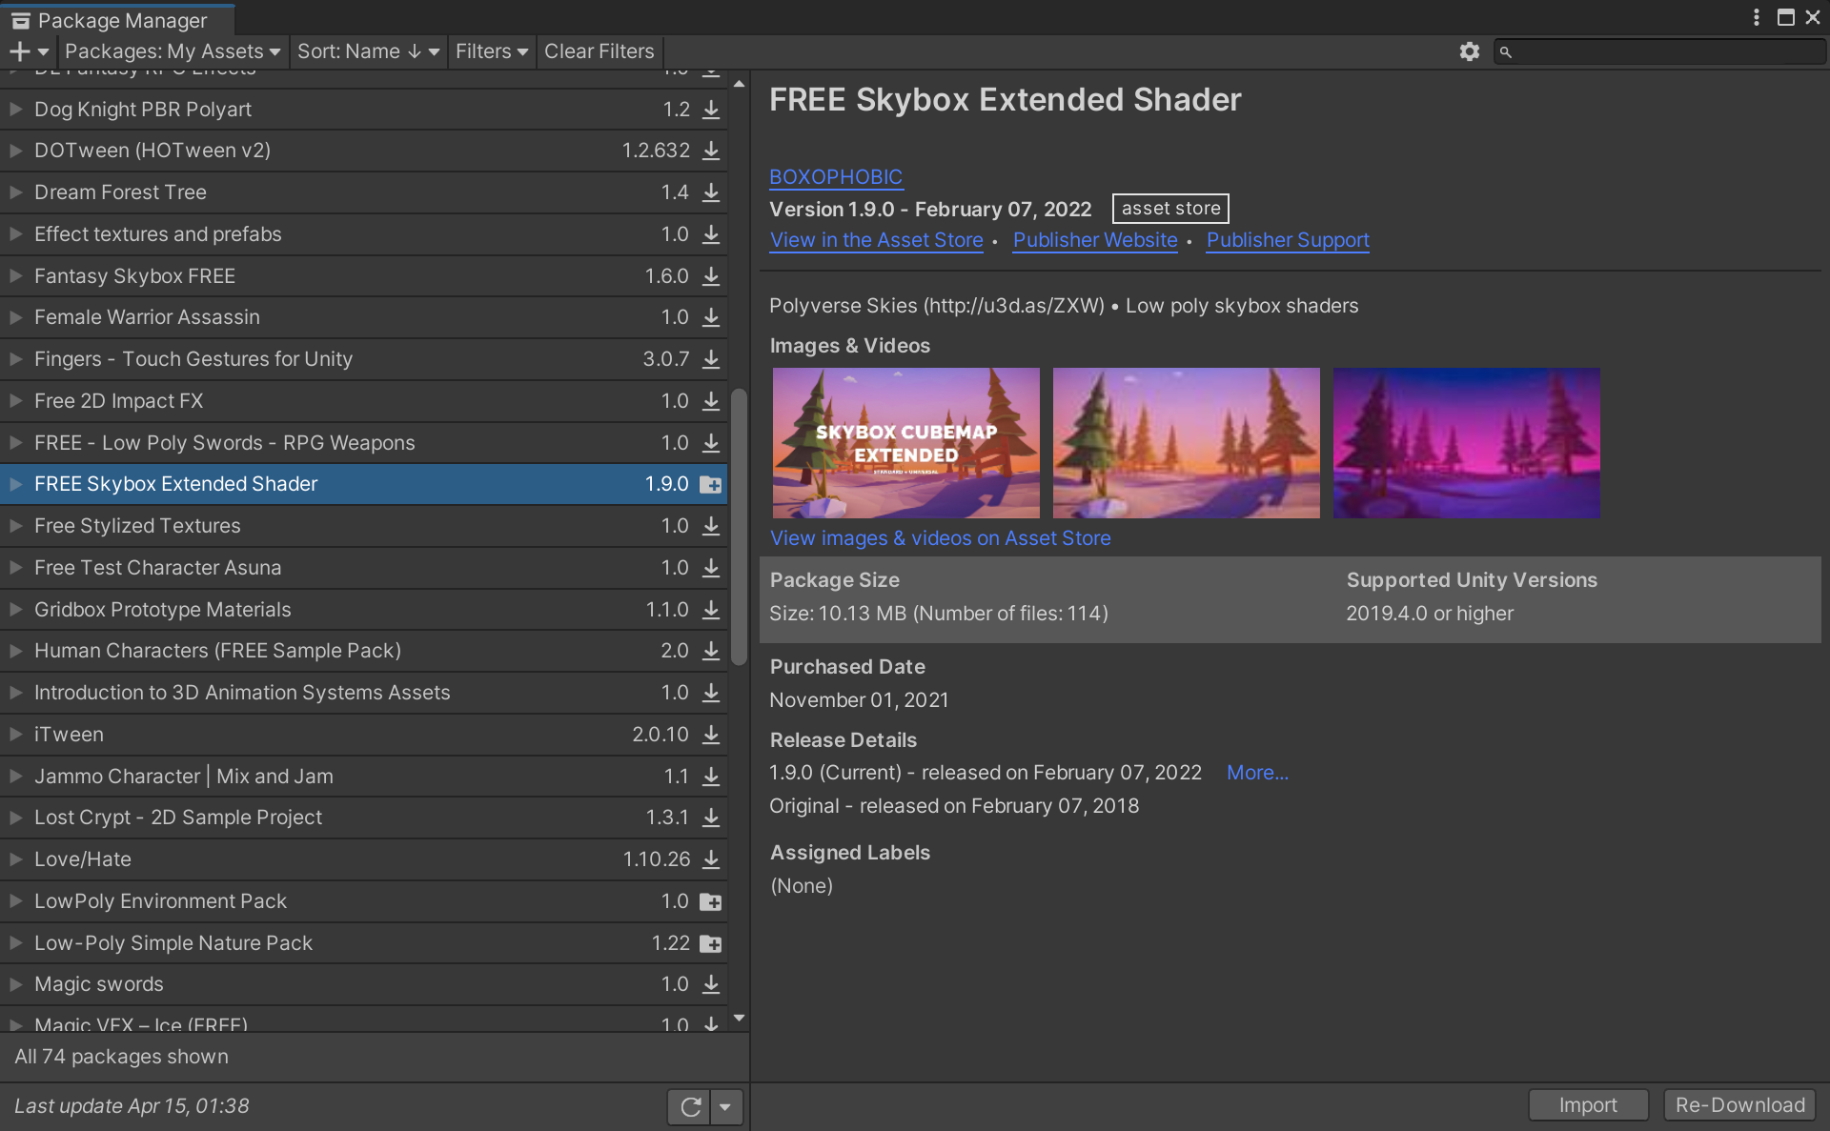1830x1131 pixels.
Task: Open the Filters dropdown
Action: [491, 51]
